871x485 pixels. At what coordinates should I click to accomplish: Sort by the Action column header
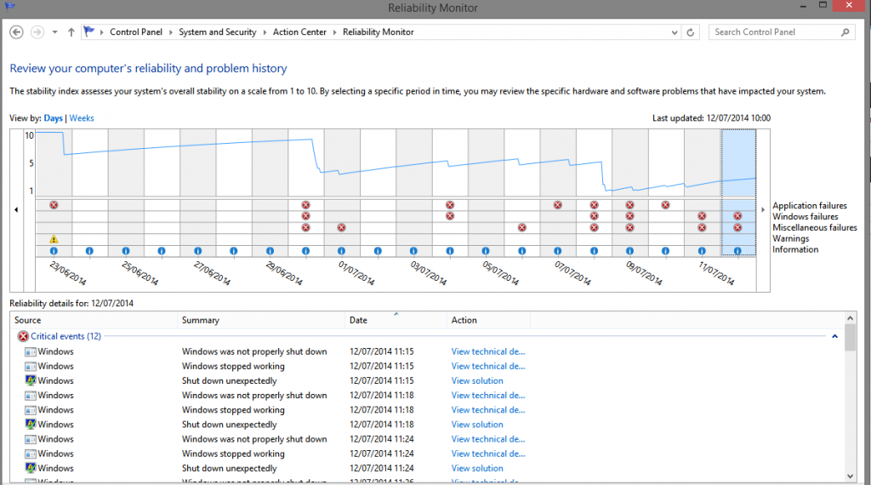click(x=489, y=320)
